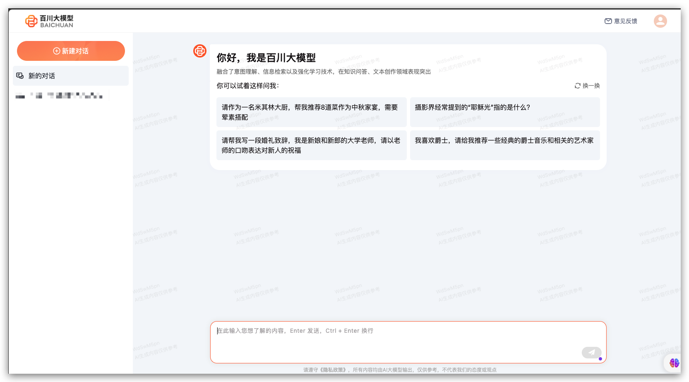This screenshot has width=689, height=382.
Task: Click the 你好，我是百川大模型 heading
Action: pyautogui.click(x=266, y=58)
